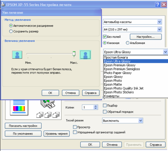Expand the A4 paper size dropdown
This screenshot has height=151, width=168.
pos(132,30)
